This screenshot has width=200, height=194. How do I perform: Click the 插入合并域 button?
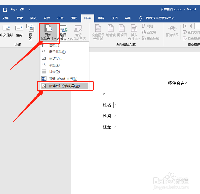[134, 32]
